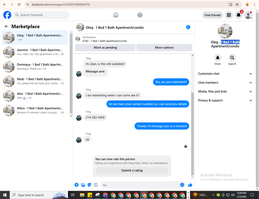
Task: Open Windows notification center icon
Action: point(252,195)
